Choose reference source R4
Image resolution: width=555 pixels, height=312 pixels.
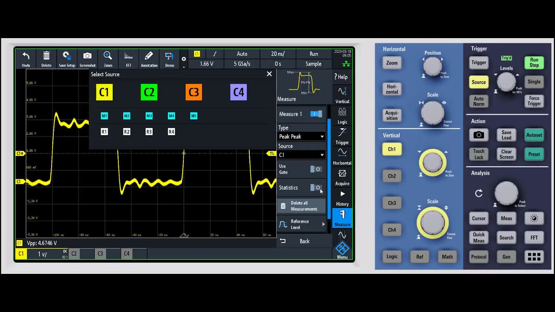tap(171, 132)
